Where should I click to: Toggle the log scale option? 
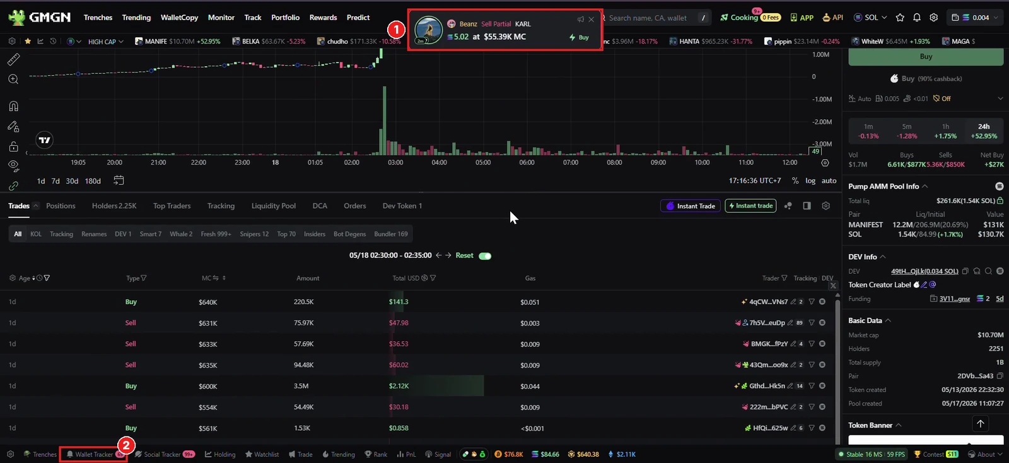(810, 180)
